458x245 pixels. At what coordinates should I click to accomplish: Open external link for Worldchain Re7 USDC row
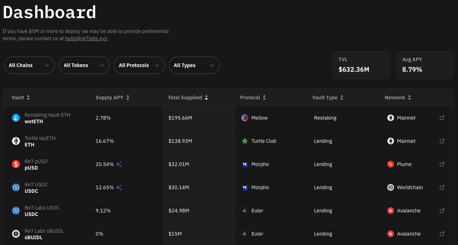coord(442,187)
